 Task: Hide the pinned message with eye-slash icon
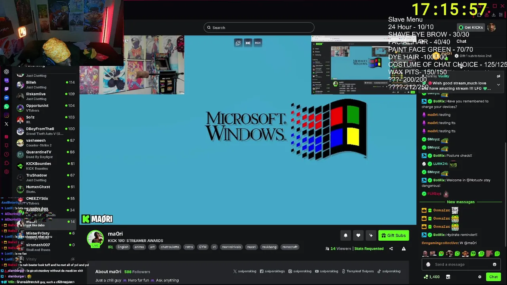498,76
